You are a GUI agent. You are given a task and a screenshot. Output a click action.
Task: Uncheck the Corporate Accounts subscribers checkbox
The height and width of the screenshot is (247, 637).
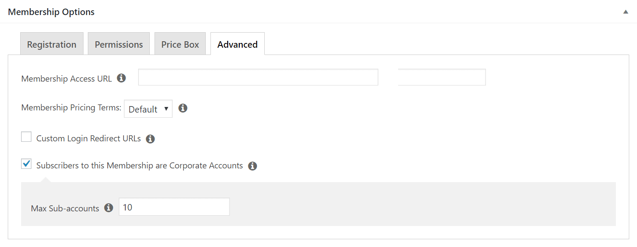26,164
